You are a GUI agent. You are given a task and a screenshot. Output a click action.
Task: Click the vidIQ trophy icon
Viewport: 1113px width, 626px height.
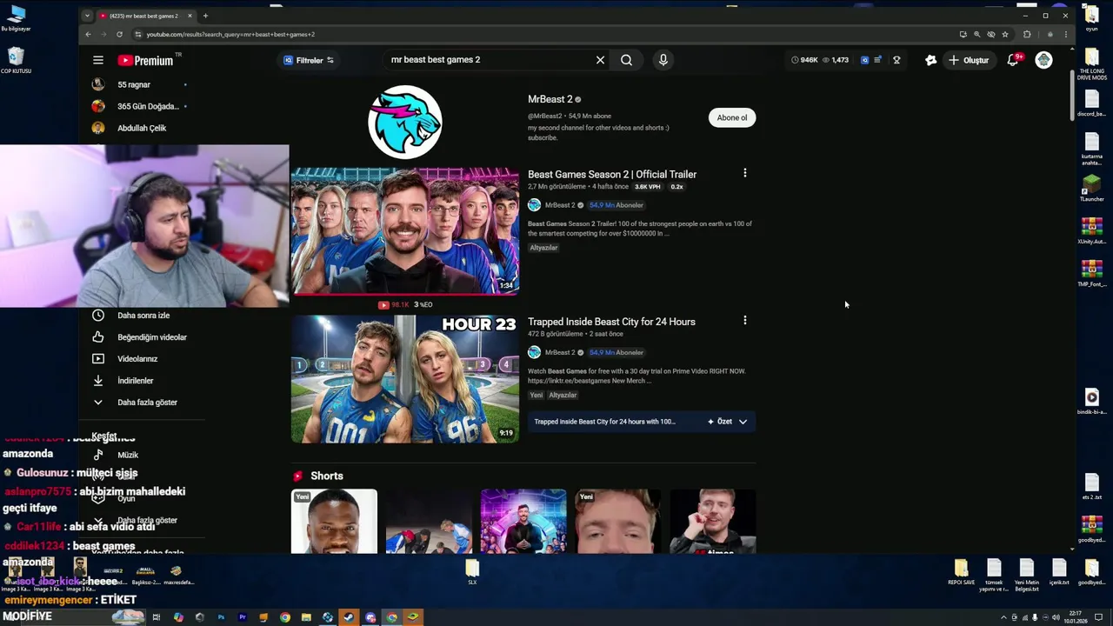click(896, 60)
